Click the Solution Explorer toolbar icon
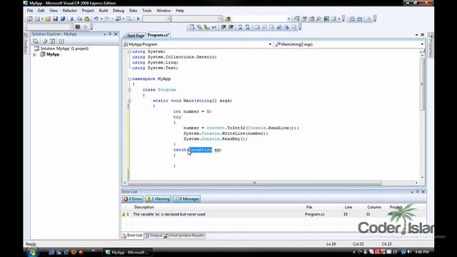This screenshot has height=257, width=457. click(x=297, y=19)
